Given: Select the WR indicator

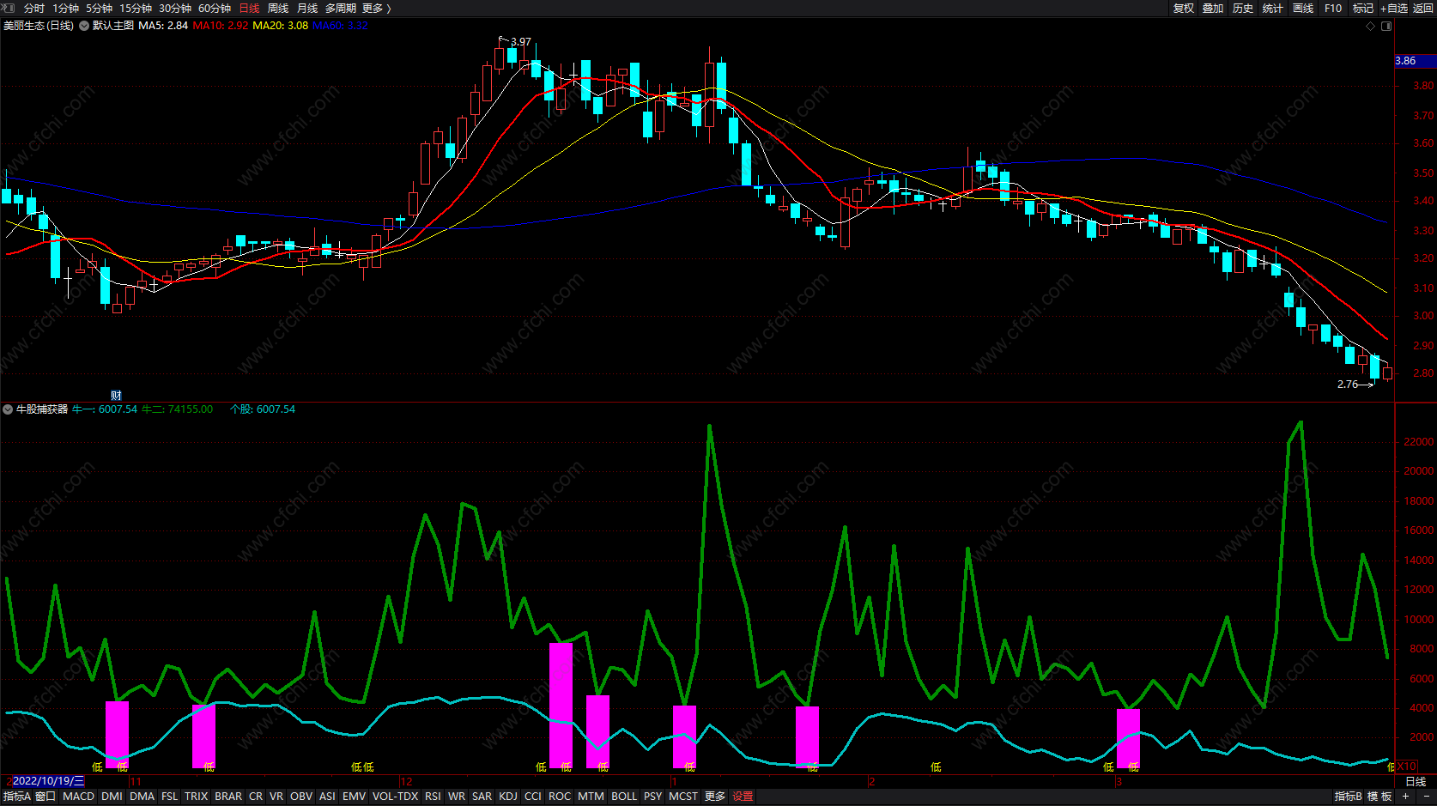Looking at the screenshot, I should point(457,797).
